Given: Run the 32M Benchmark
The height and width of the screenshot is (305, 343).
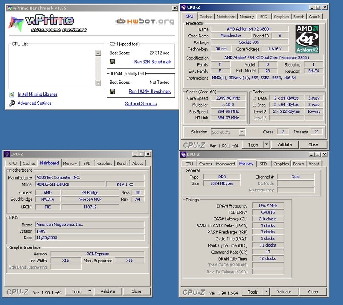Looking at the screenshot, I should coord(153,62).
